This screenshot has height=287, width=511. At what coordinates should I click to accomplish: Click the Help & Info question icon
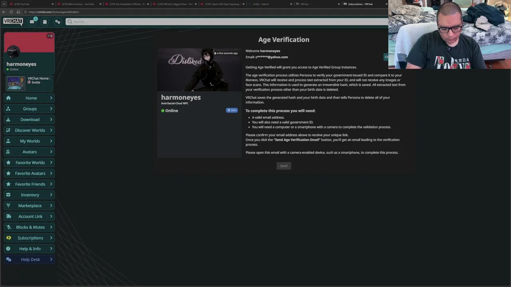8,249
